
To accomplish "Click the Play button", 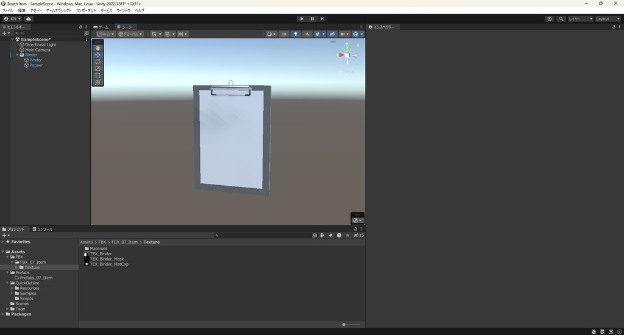I will tap(302, 19).
